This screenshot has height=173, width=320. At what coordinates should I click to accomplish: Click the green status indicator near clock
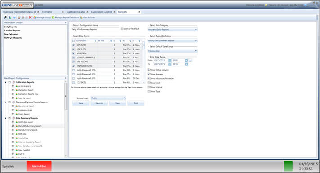(288, 166)
